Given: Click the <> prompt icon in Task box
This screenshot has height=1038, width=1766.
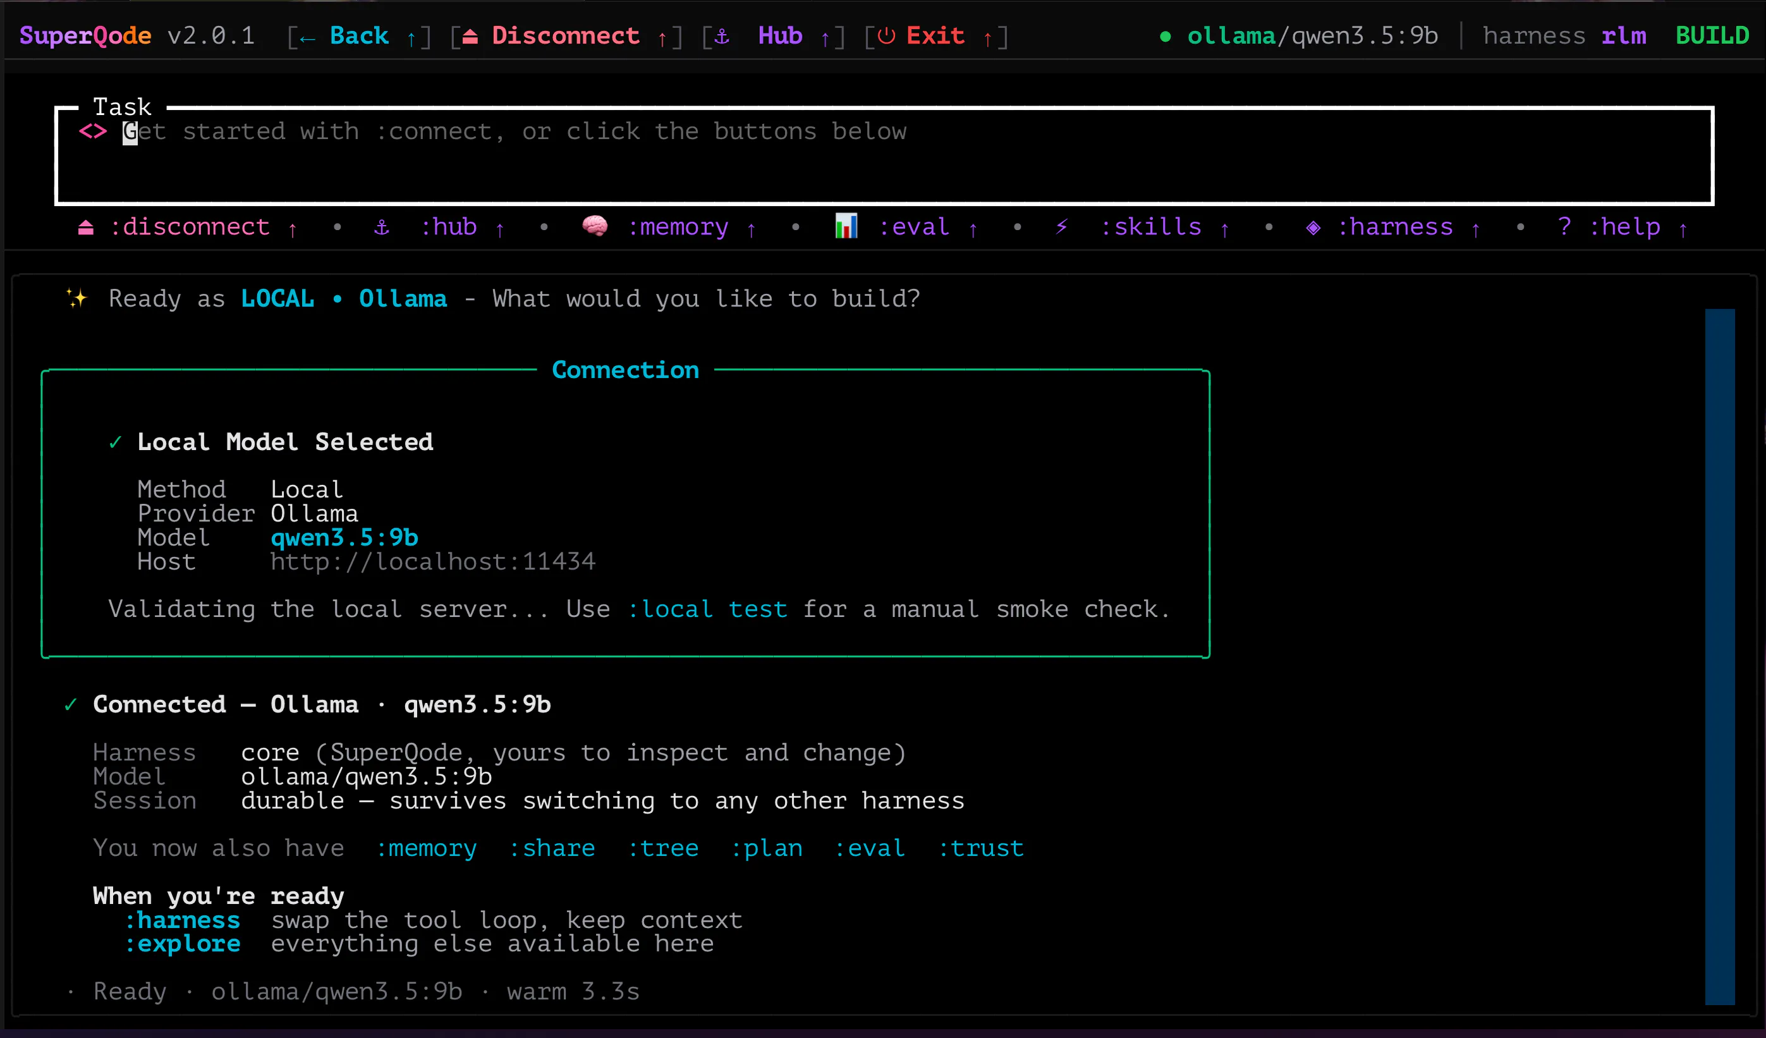Looking at the screenshot, I should pos(92,131).
